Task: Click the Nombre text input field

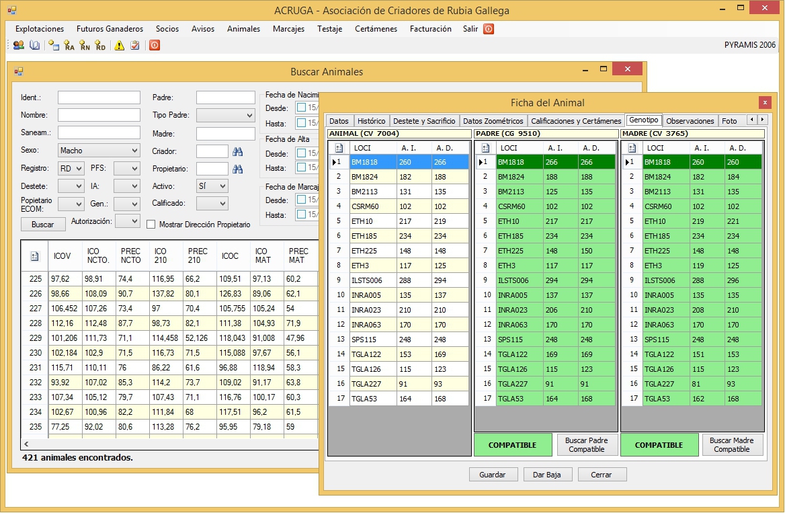Action: (x=99, y=115)
